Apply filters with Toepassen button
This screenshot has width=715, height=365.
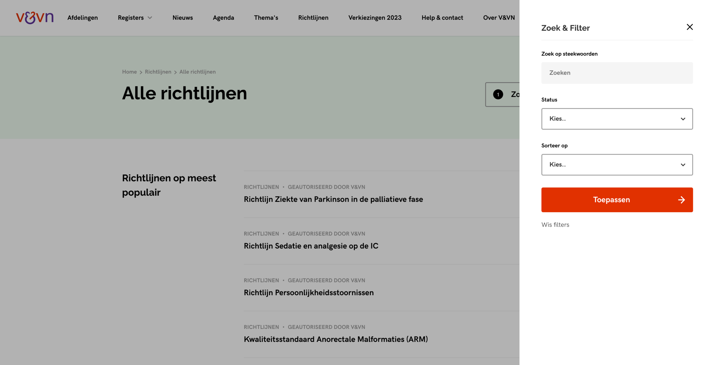[617, 200]
